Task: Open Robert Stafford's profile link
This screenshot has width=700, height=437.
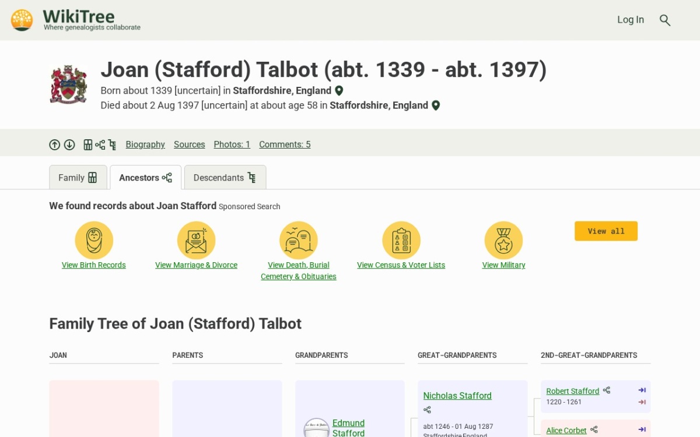Action: click(573, 391)
